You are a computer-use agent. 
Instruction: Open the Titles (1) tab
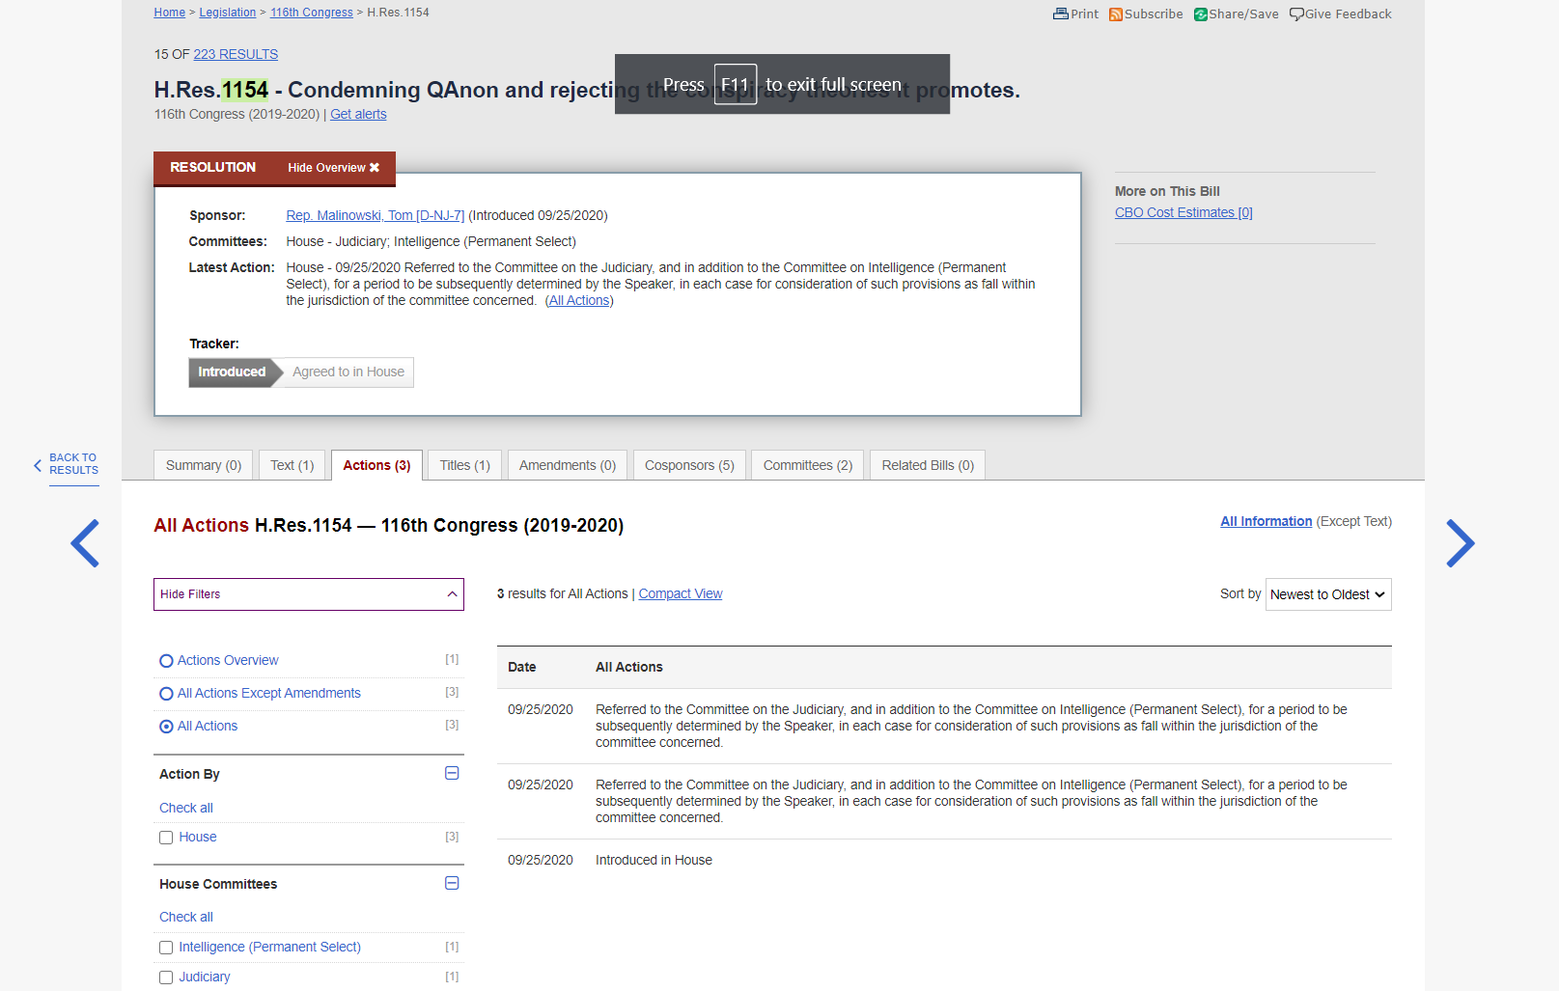[x=465, y=465]
